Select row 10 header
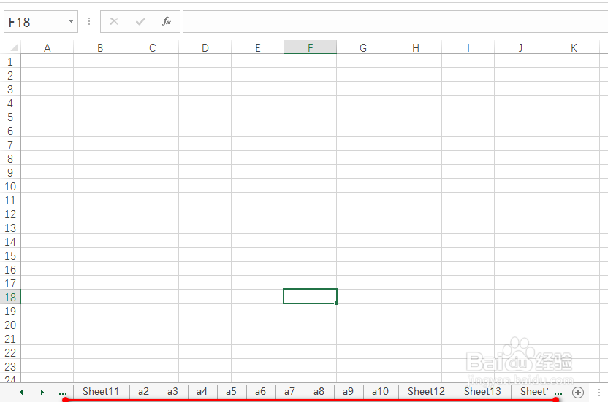The width and height of the screenshot is (608, 402). point(10,186)
